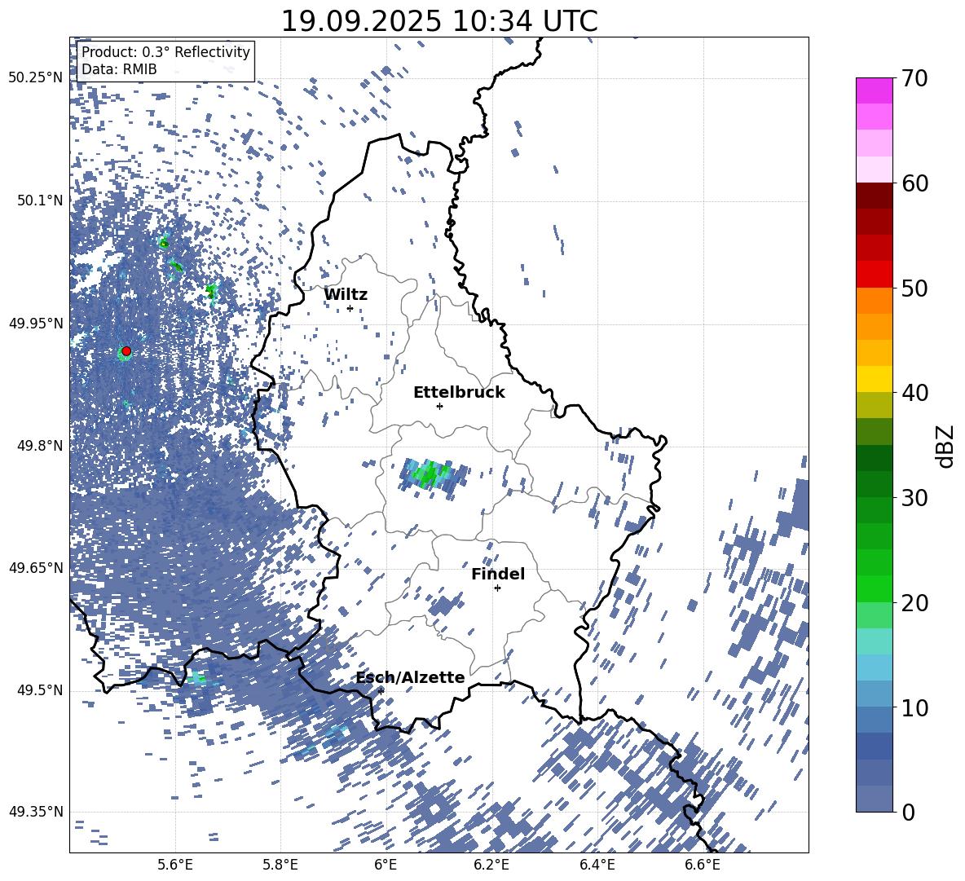
Task: Click the 49.35°N latitude label
Action: 36,812
